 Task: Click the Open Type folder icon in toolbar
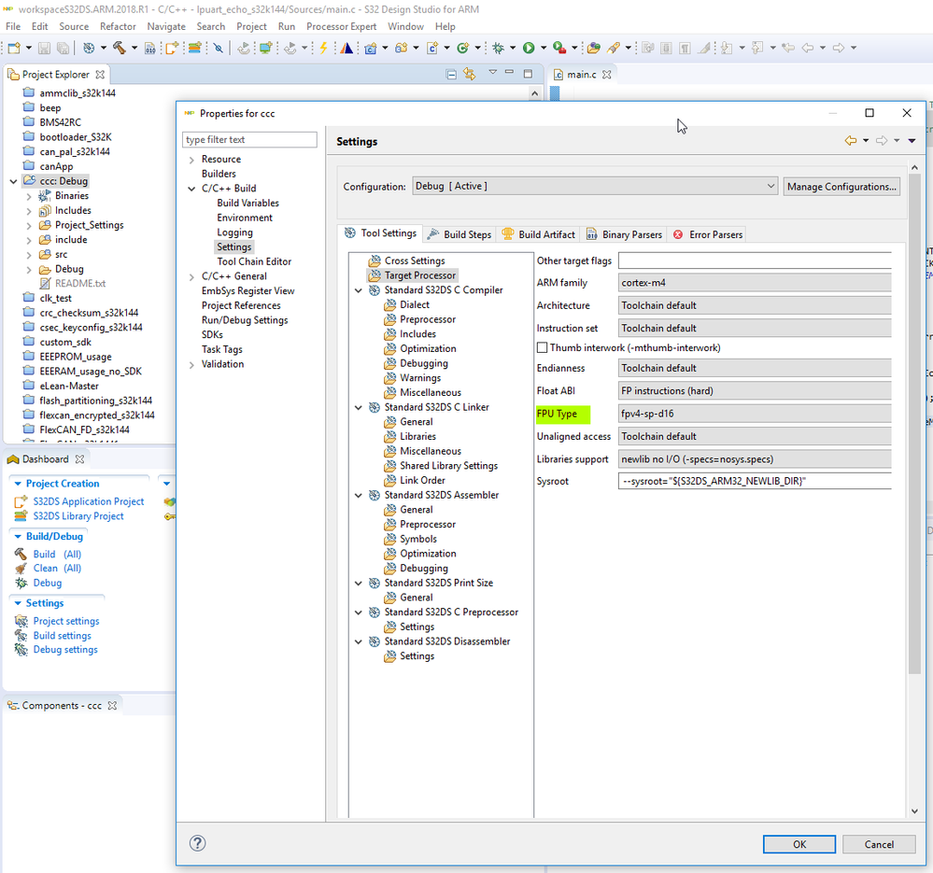(x=593, y=49)
